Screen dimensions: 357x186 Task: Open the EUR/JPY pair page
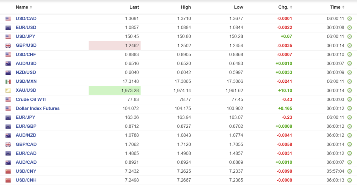(25, 118)
